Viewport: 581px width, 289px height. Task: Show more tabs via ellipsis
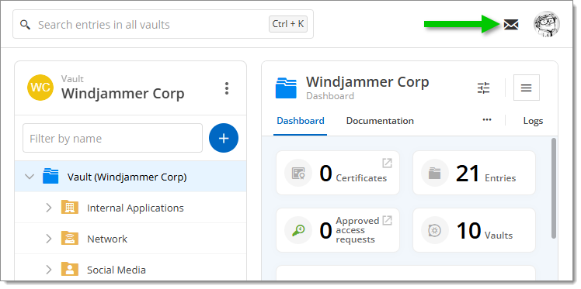point(487,120)
